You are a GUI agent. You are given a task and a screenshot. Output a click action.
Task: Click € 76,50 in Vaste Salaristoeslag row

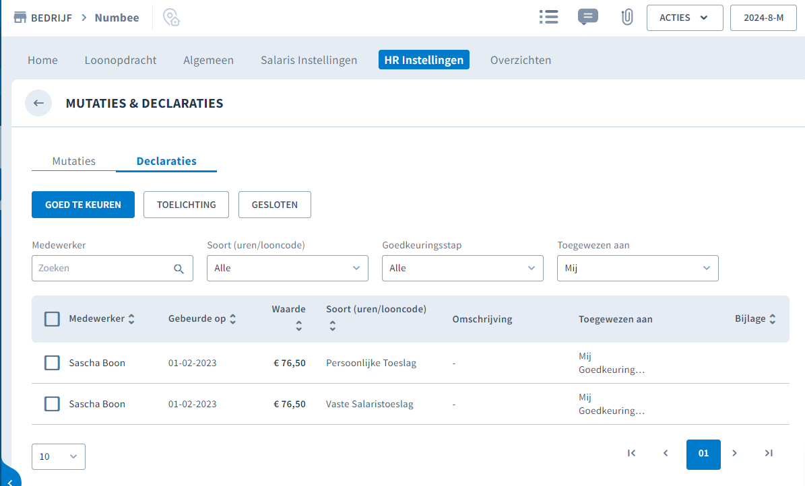pyautogui.click(x=290, y=404)
